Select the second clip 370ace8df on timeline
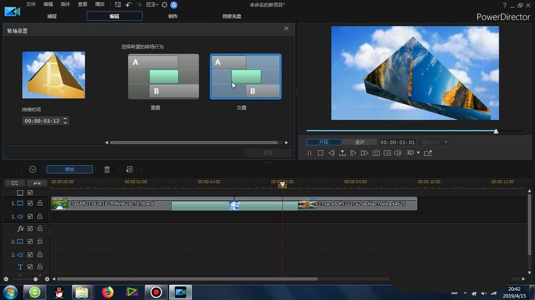The height and width of the screenshot is (300, 535). pos(357,204)
